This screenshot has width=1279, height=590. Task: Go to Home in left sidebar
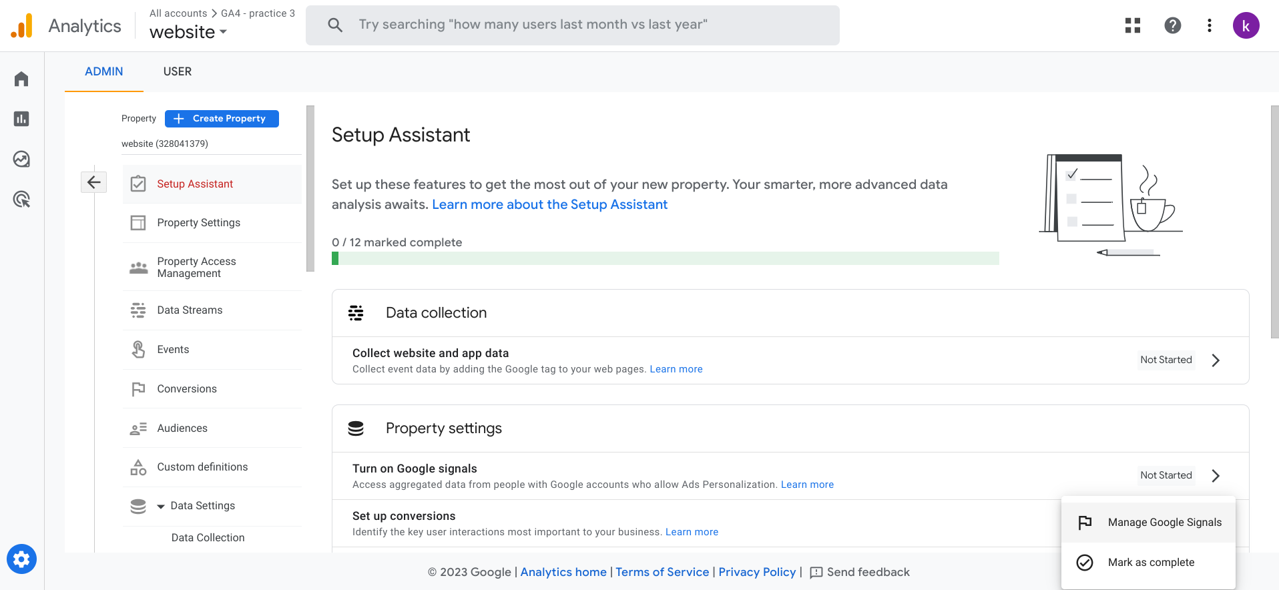coord(21,79)
